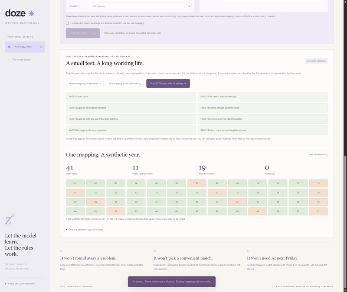Select 'PASS / Currencies are not interchangeable'
The image size is (347, 292).
[263, 119]
